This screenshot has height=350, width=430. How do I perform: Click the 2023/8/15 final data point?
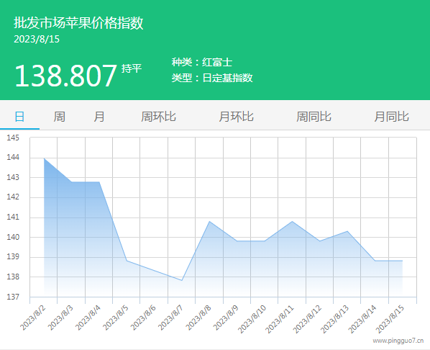(x=402, y=261)
